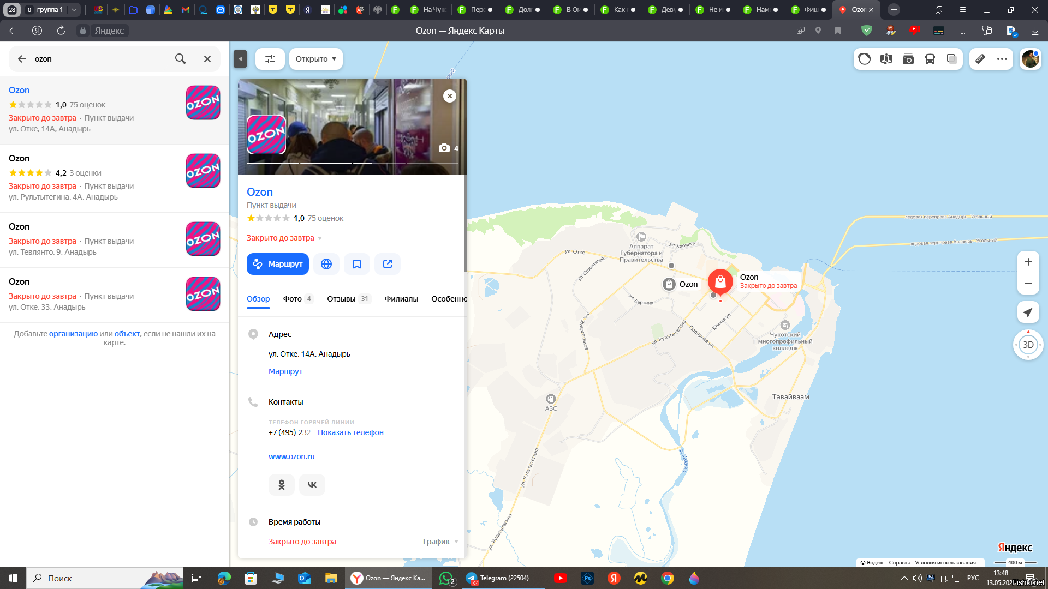
Task: Close the Ozon organization card
Action: (x=450, y=96)
